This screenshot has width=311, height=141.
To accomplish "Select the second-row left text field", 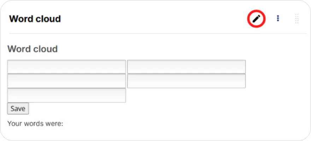I will pos(67,81).
